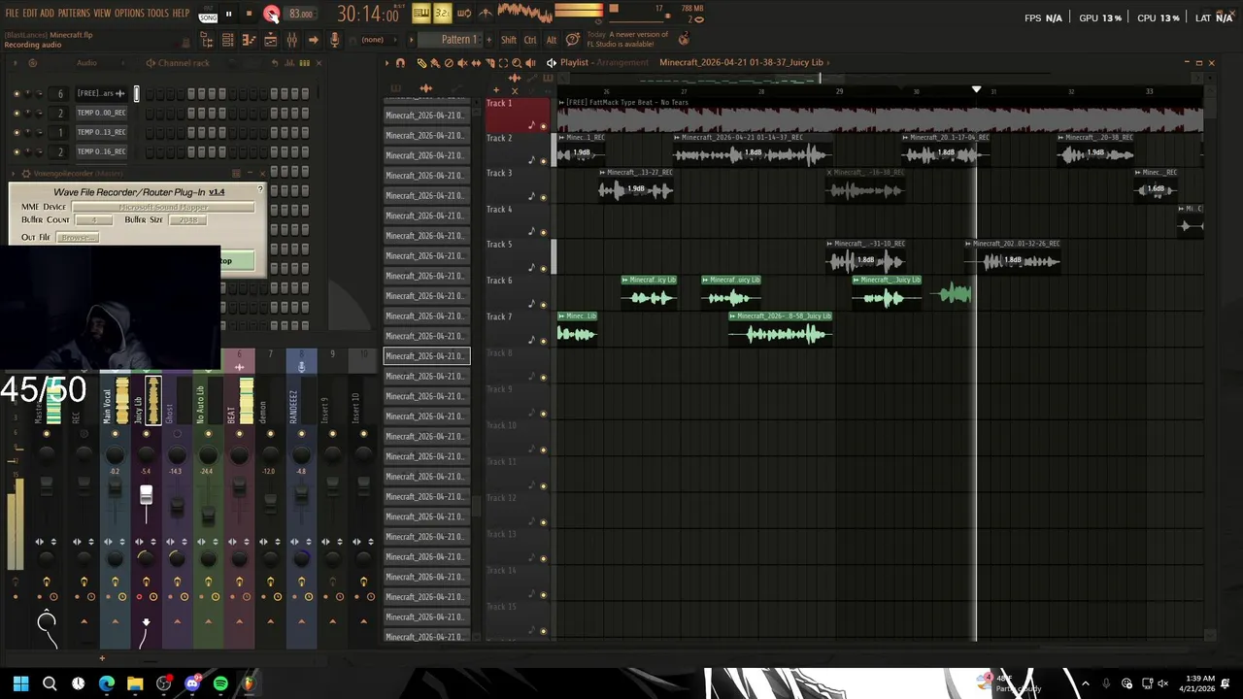
Task: Mute Track 5 with its green LED
Action: [543, 268]
